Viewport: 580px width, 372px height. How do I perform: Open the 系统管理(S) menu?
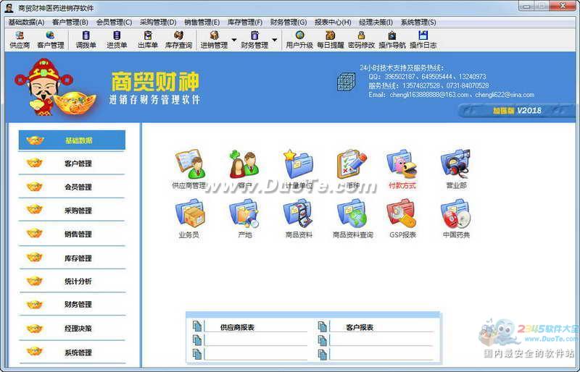pos(418,22)
